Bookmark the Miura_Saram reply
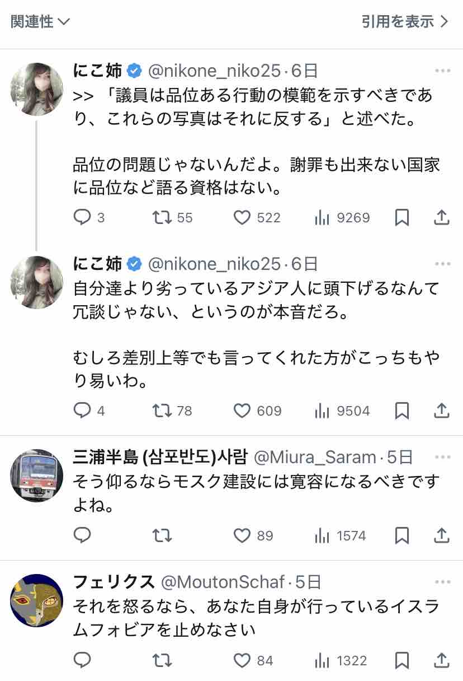463x681 pixels. click(x=401, y=536)
